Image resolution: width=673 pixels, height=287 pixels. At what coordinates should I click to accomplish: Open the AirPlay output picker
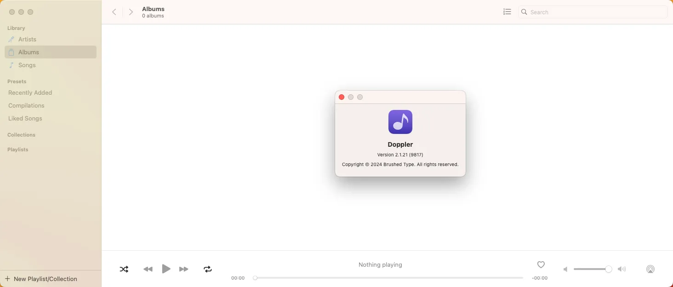click(650, 269)
